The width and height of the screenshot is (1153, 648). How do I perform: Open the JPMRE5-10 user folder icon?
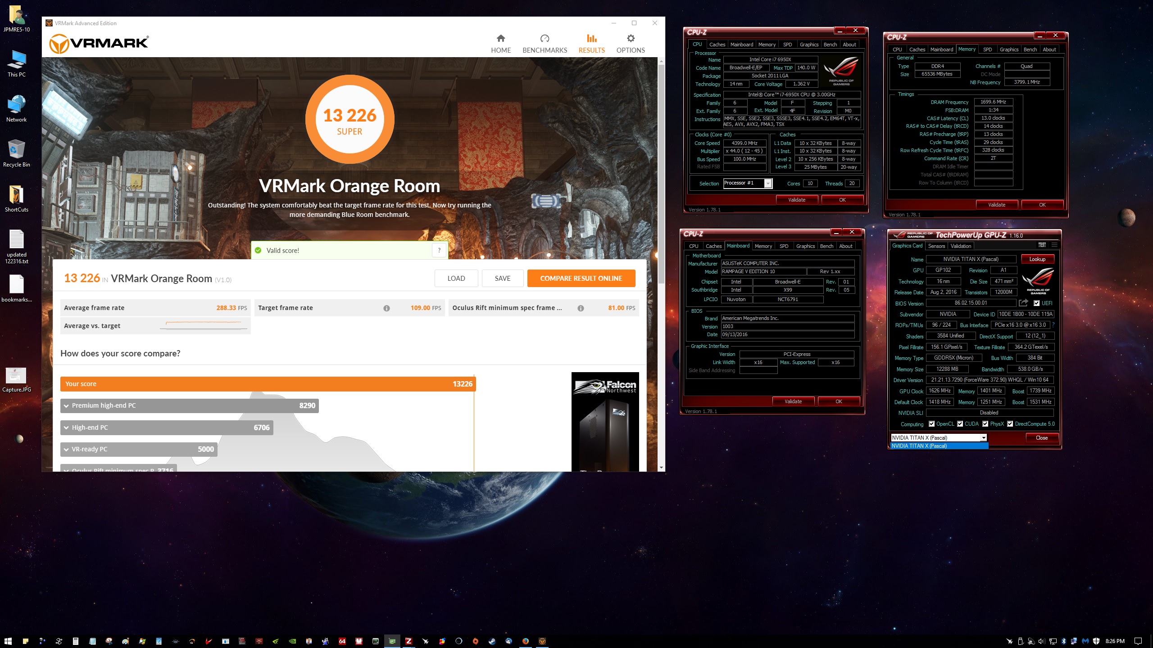(17, 19)
